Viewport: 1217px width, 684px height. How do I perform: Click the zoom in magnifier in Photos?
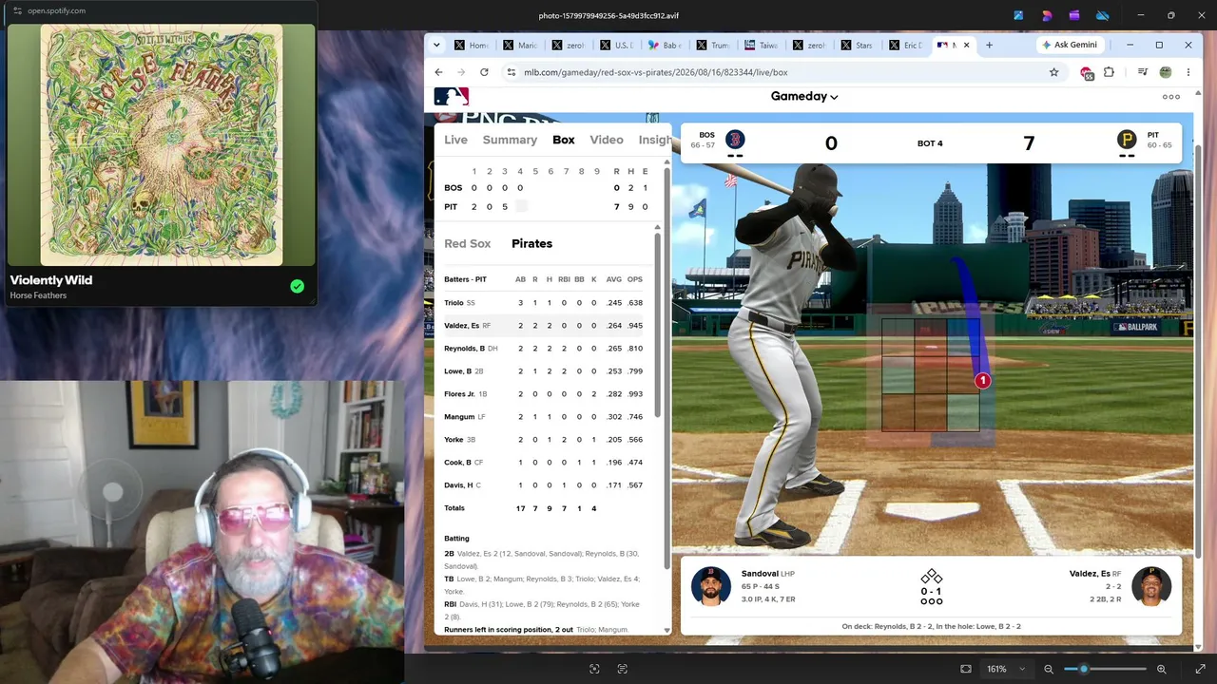pyautogui.click(x=1161, y=669)
